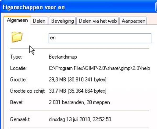Click the "Bestandsmap" type value
Screen dimensions: 157x129
point(63,57)
